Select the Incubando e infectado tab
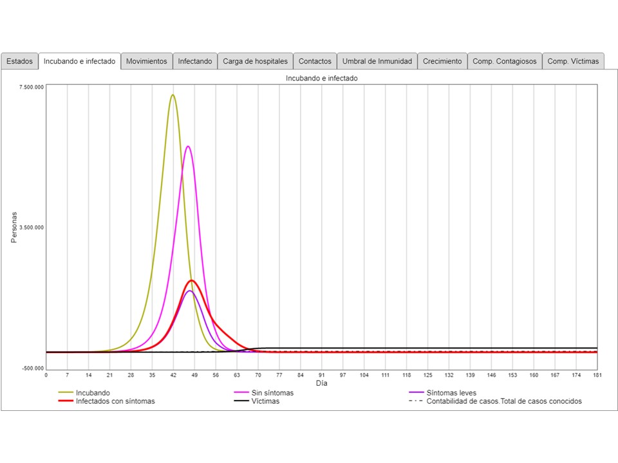Screen dimensions: 618x463 [79, 61]
